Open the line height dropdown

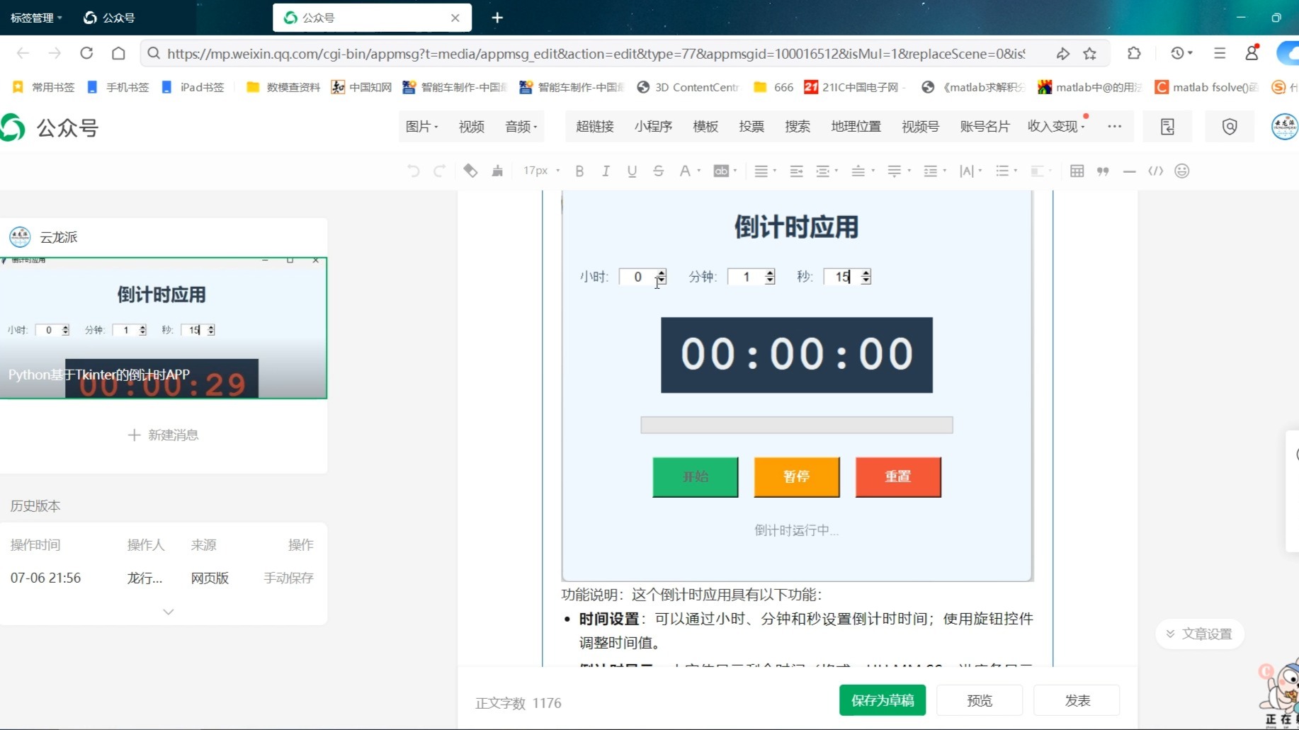pyautogui.click(x=935, y=171)
